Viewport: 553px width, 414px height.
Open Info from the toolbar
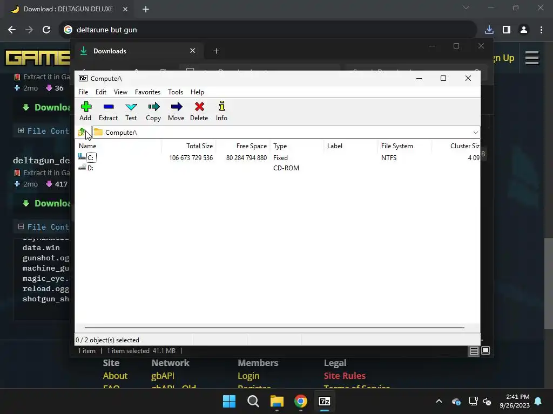click(221, 111)
